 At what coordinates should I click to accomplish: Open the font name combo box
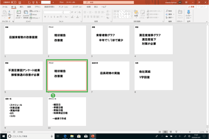point(53,12)
